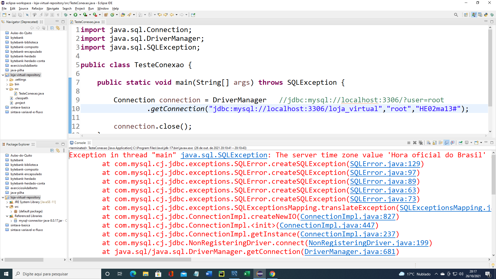Image resolution: width=496 pixels, height=279 pixels.
Task: Collapse Referenced Libraries in Package Explorer
Action: coord(7,216)
